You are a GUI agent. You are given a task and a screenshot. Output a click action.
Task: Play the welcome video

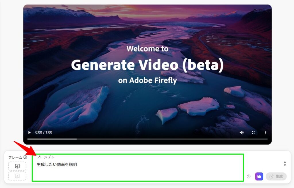30,132
